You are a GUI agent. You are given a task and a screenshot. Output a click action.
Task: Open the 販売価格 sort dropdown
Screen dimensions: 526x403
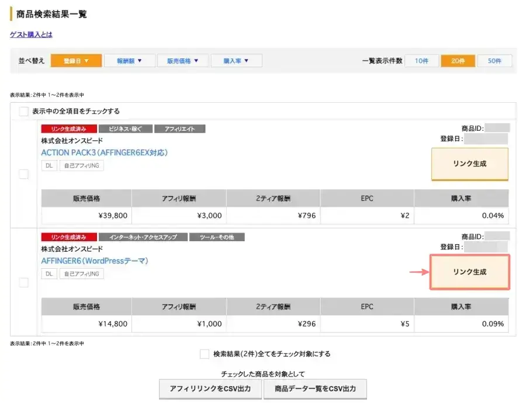182,60
